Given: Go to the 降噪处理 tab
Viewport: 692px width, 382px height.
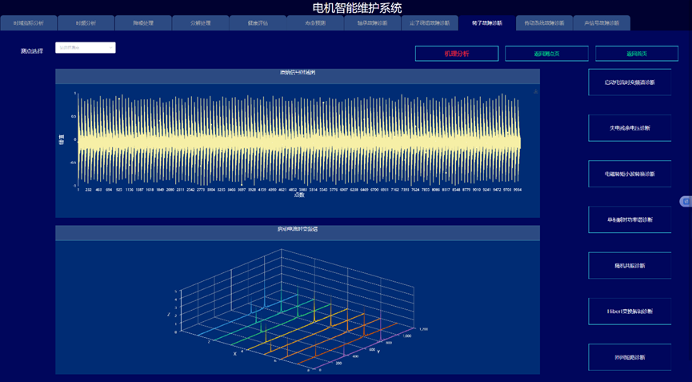Looking at the screenshot, I should point(143,23).
